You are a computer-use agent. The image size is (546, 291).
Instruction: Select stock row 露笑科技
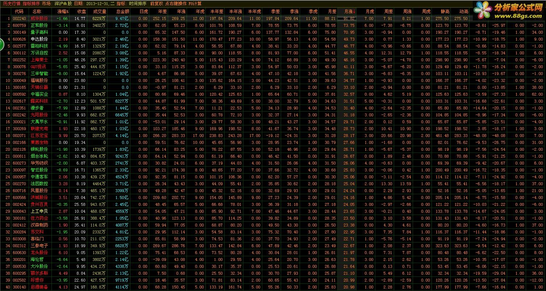pos(273,101)
